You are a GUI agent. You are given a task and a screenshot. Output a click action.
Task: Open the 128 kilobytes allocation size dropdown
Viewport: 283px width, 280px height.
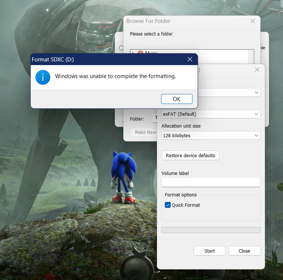[x=211, y=135]
